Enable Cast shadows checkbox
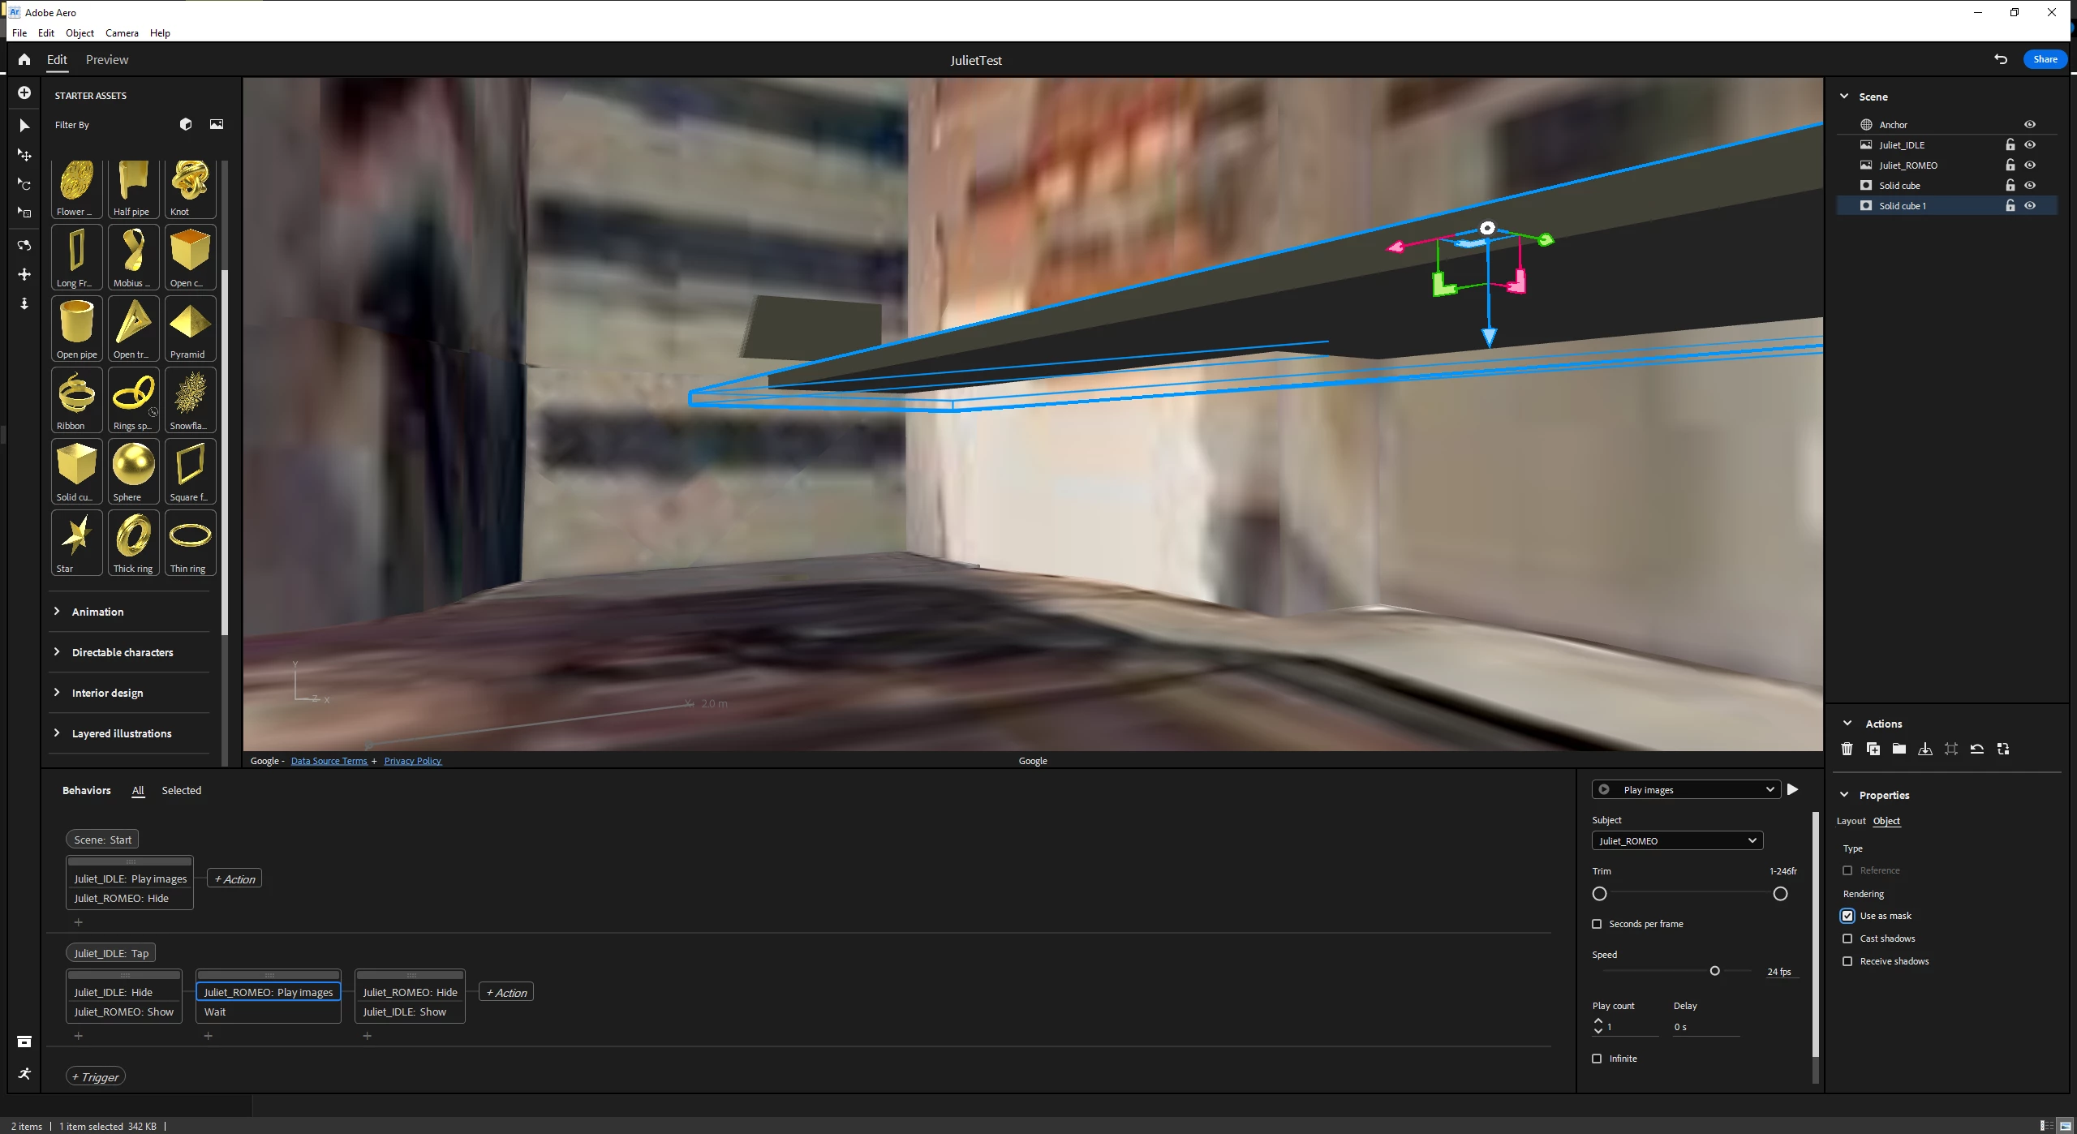2077x1134 pixels. coord(1847,939)
